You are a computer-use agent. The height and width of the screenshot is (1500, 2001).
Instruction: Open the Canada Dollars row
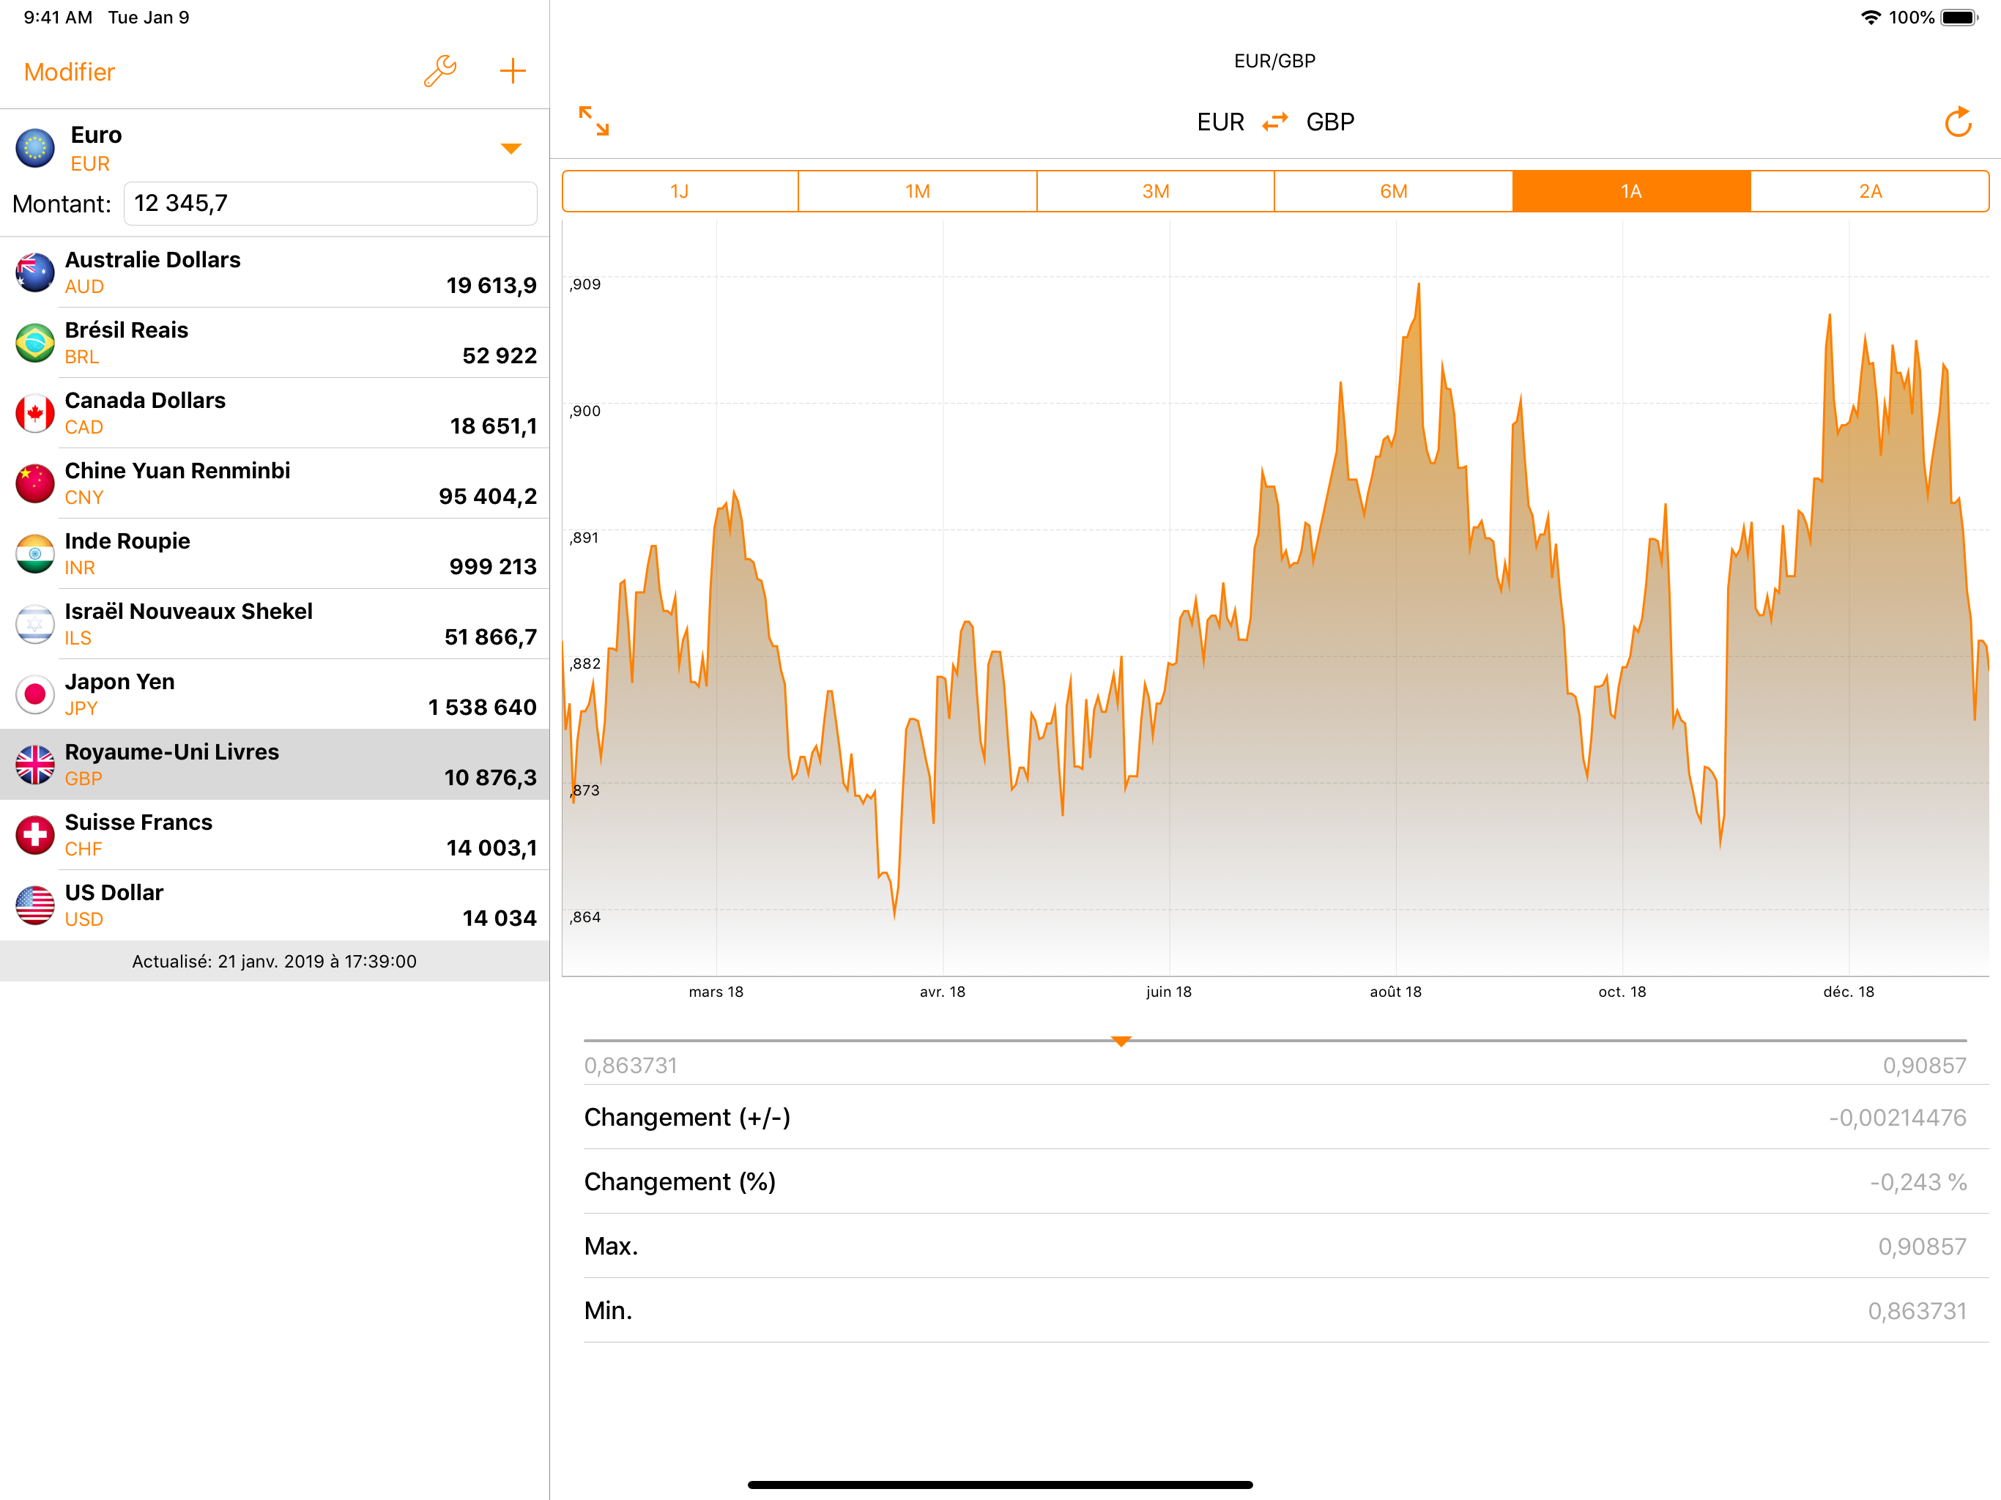pyautogui.click(x=274, y=412)
